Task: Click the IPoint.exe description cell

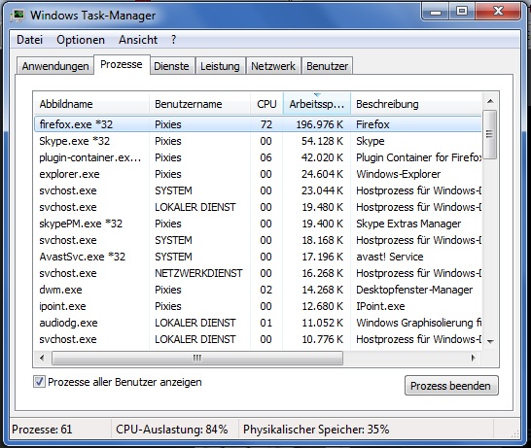Action: tap(380, 306)
